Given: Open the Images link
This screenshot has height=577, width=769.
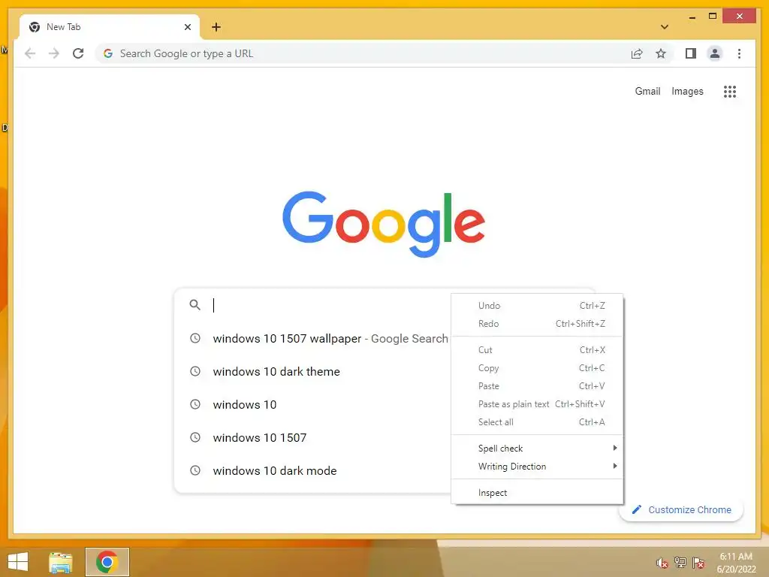Looking at the screenshot, I should (x=687, y=91).
